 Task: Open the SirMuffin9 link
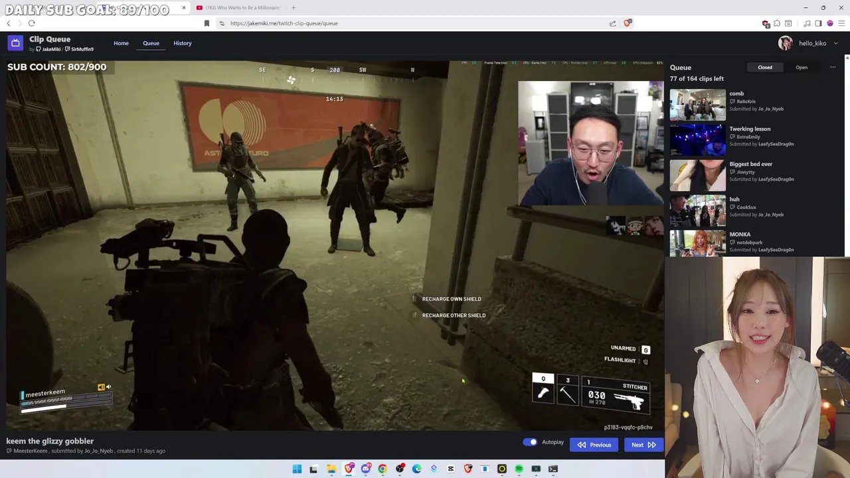80,49
